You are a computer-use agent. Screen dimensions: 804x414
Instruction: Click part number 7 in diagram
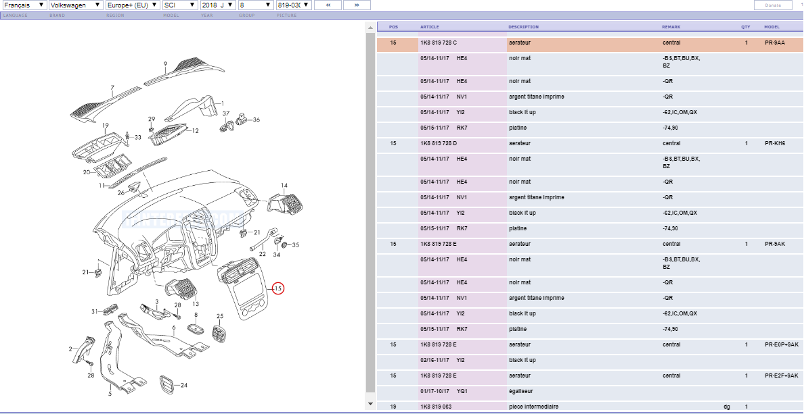[x=112, y=88]
